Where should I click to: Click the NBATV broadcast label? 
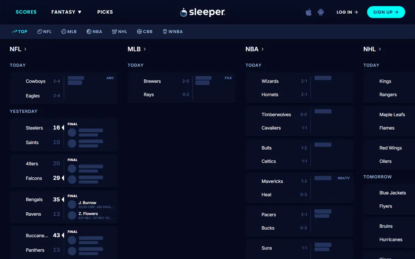[x=344, y=178]
